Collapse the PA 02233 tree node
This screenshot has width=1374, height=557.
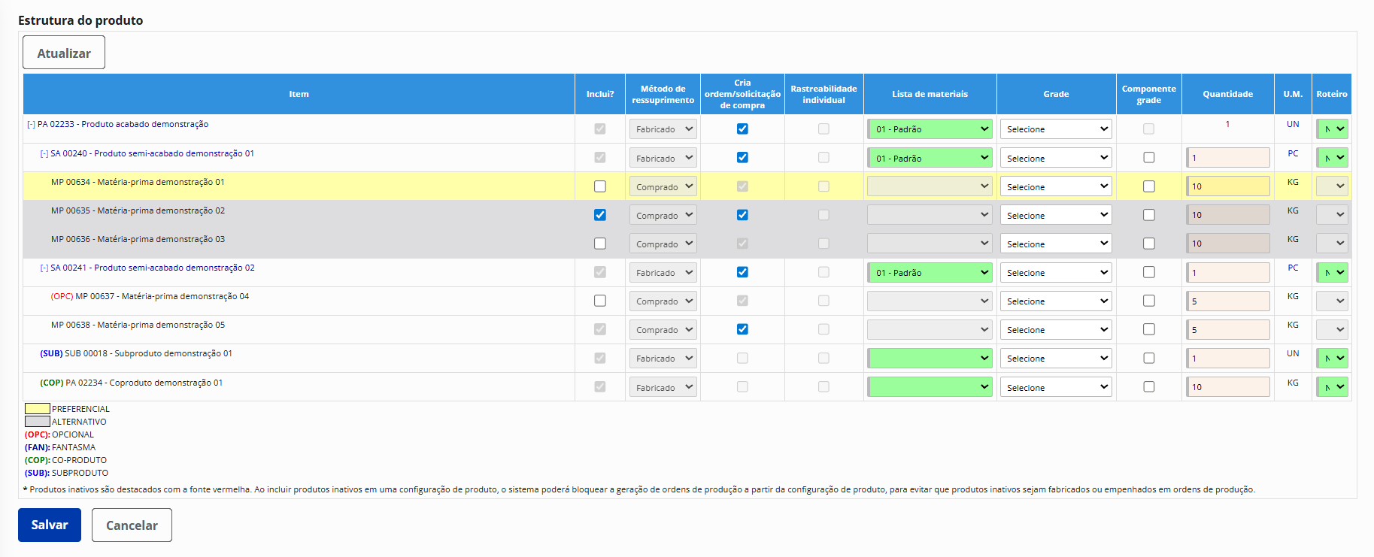31,125
